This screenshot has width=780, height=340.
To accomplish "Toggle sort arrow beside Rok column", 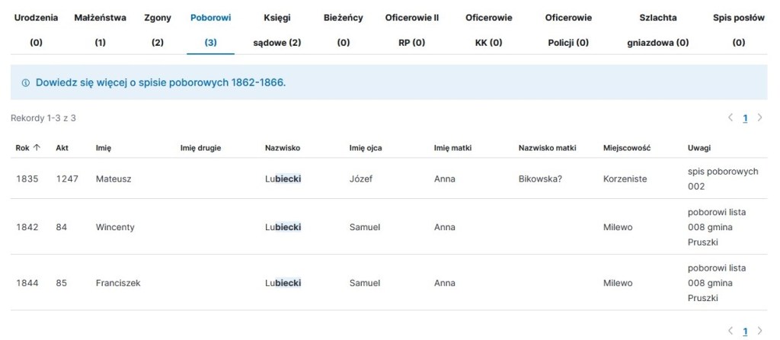I will pyautogui.click(x=37, y=148).
